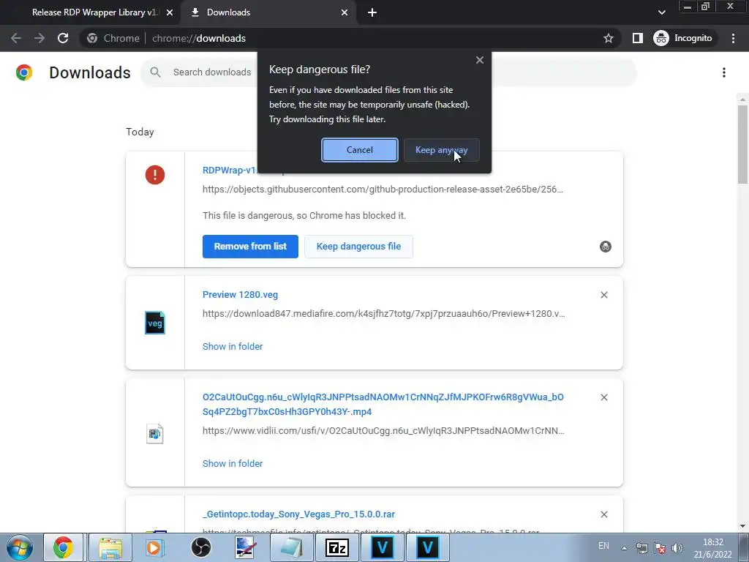This screenshot has height=562, width=749.
Task: Open Windows Explorer from taskbar
Action: click(110, 547)
